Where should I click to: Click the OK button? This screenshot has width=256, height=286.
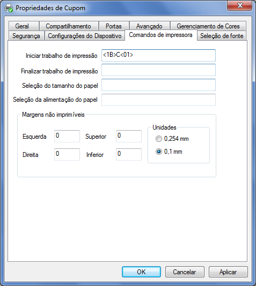click(141, 272)
